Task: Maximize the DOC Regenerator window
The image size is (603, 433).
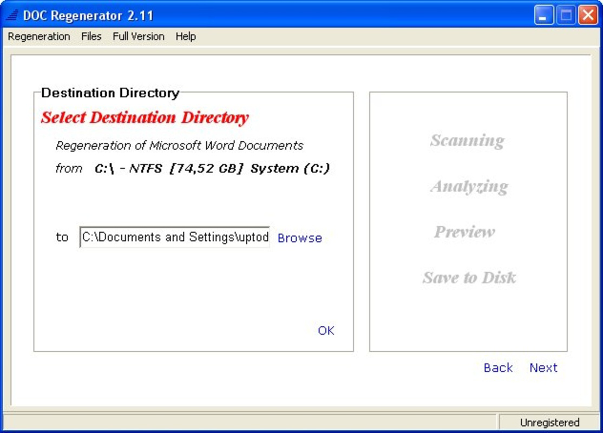Action: tap(567, 16)
